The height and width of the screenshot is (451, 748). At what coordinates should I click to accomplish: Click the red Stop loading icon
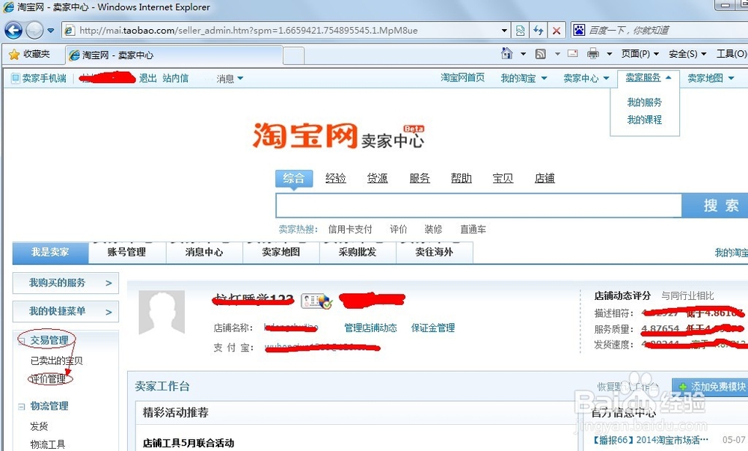557,30
